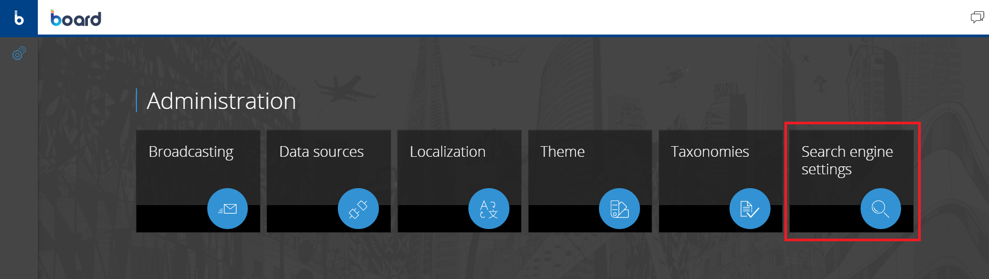Click the Taxonomies checklist icon
Screen dimensions: 989x279
pyautogui.click(x=750, y=209)
